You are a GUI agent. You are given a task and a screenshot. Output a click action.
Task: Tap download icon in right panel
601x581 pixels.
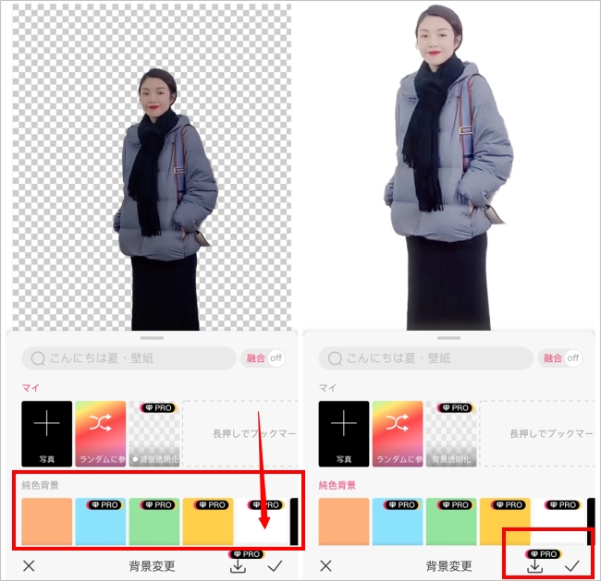tap(534, 566)
